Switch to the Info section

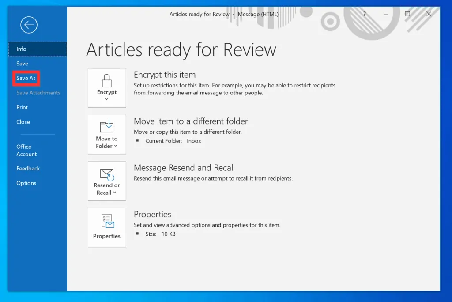click(x=21, y=49)
